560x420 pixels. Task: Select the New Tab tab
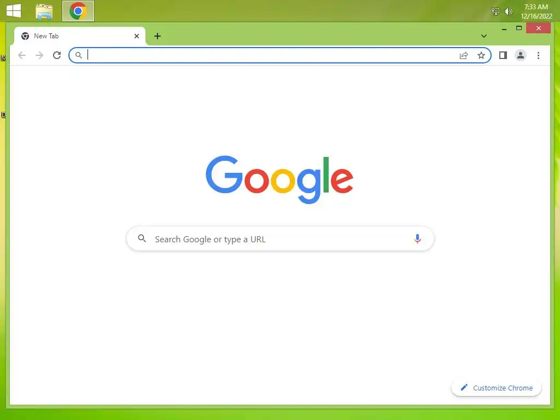80,36
